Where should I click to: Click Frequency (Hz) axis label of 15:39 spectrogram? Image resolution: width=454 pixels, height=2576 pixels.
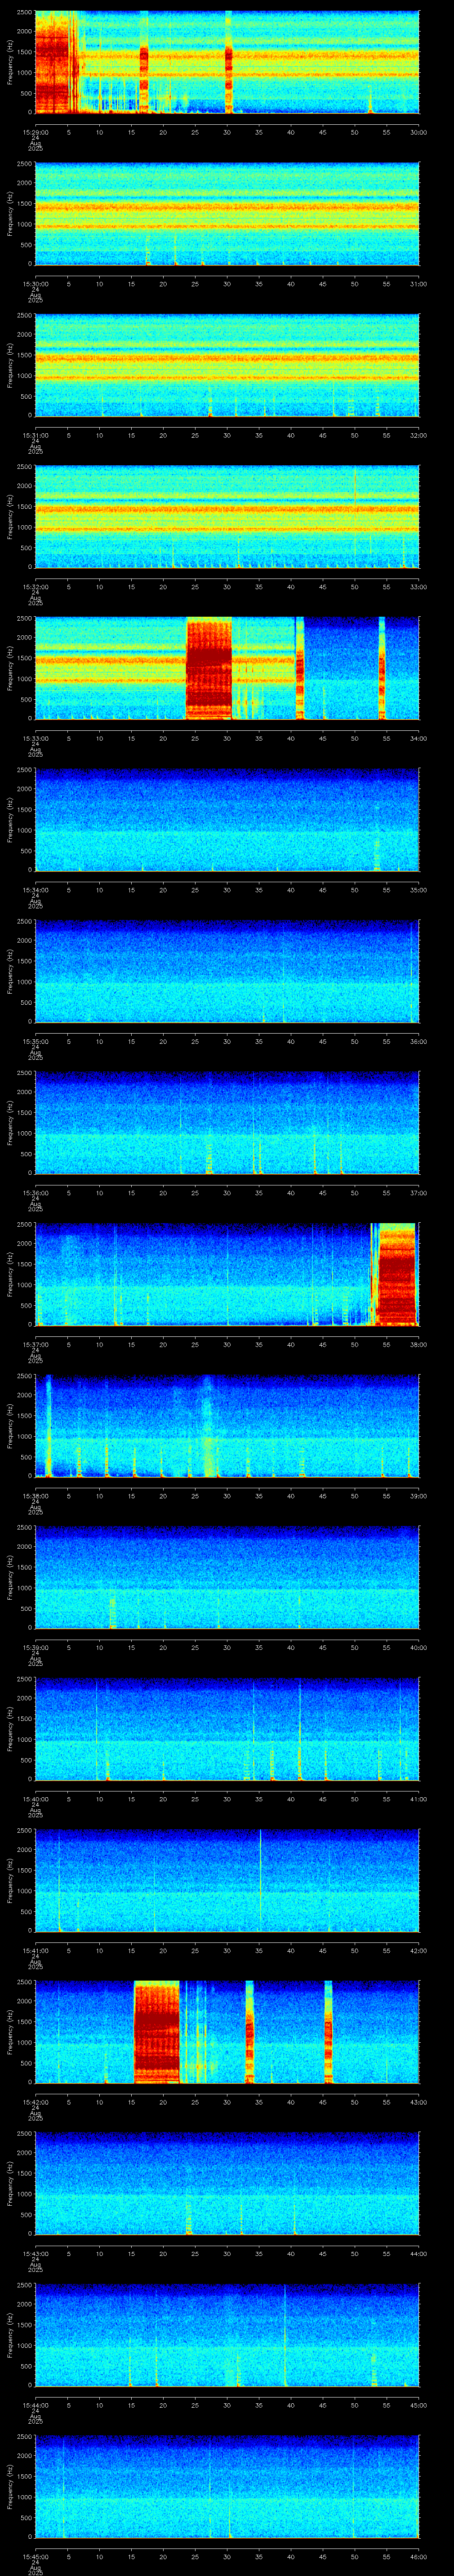(10, 1577)
